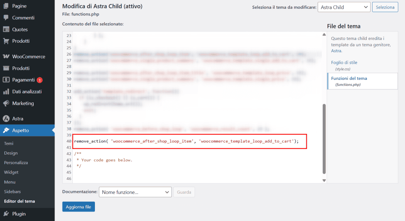Open Sidebars submenu item
Viewport: 405px width, 221px height.
pos(12,192)
